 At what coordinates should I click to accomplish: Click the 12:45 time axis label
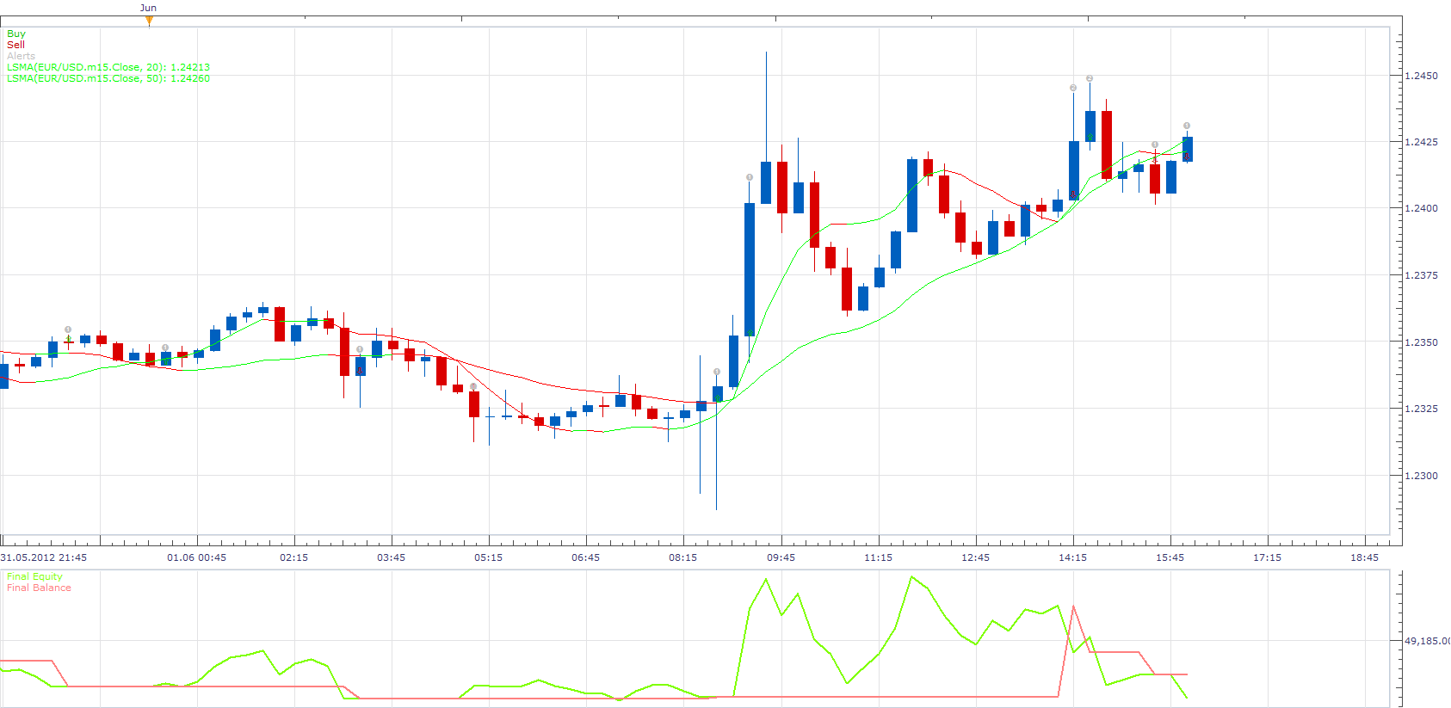point(975,557)
